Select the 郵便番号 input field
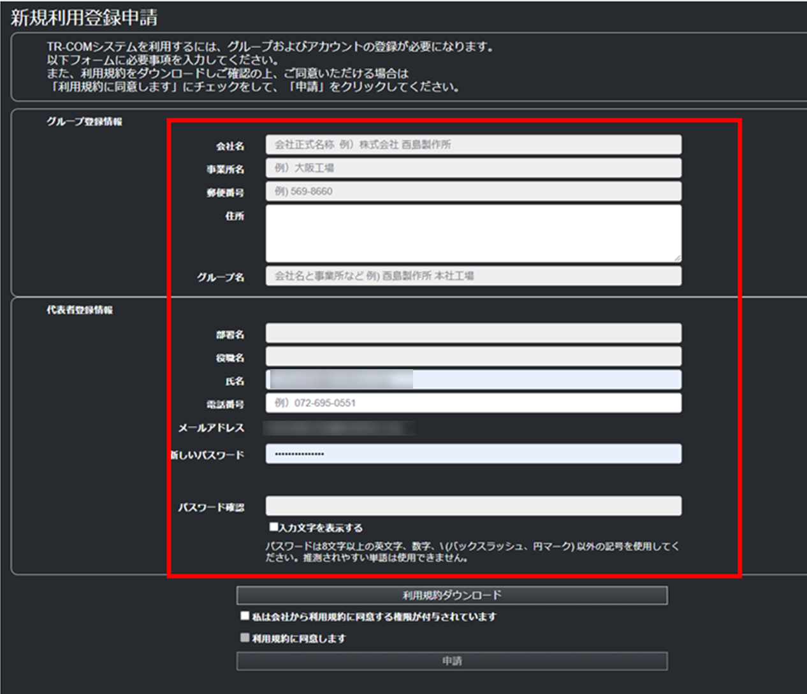The image size is (807, 694). tap(473, 192)
